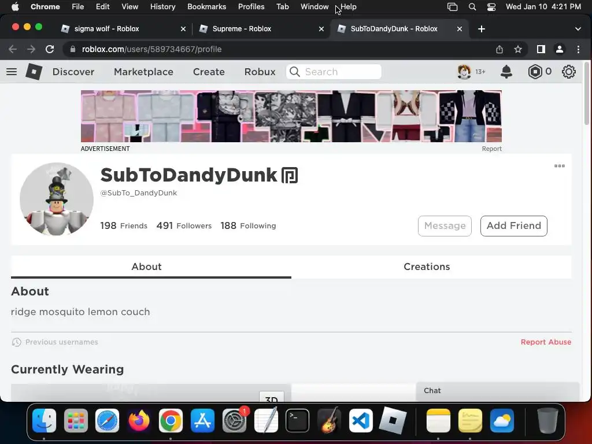Open the Profiles menu
This screenshot has width=592, height=444.
[x=251, y=7]
